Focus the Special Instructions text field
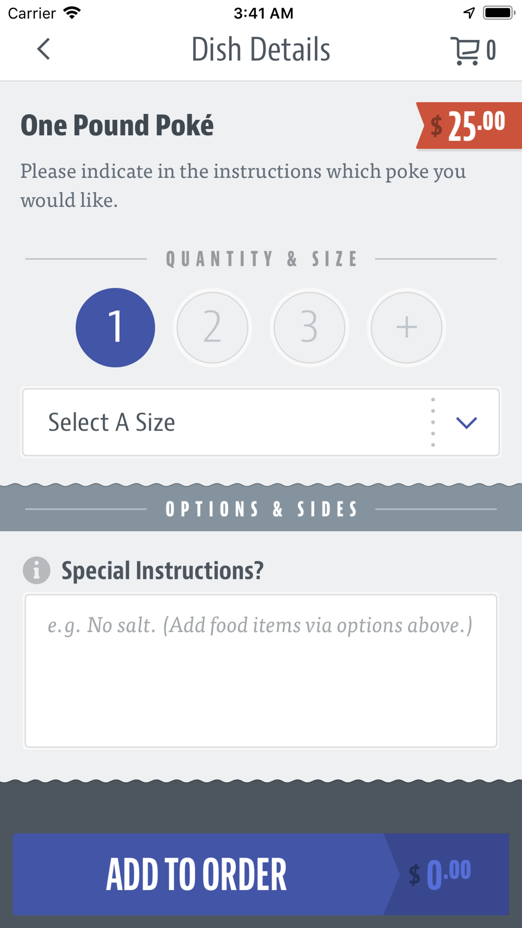Screen dimensions: 522x928 (x=261, y=671)
